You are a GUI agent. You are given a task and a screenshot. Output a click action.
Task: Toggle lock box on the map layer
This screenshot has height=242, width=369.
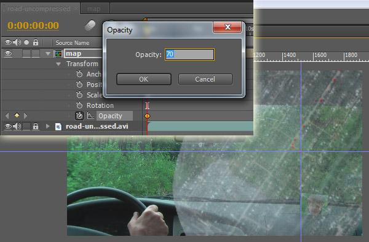[x=36, y=53]
